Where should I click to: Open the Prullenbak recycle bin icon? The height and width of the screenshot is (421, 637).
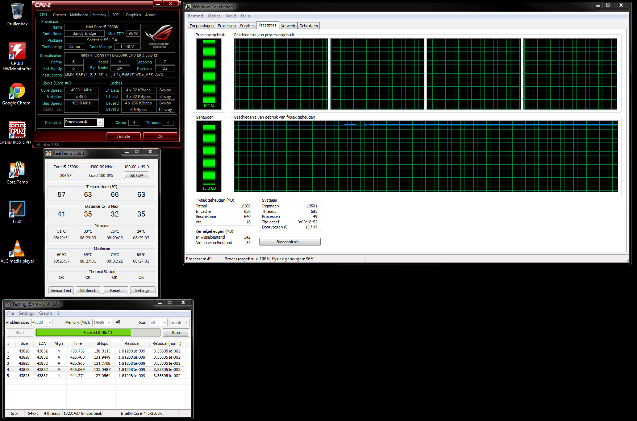17,15
